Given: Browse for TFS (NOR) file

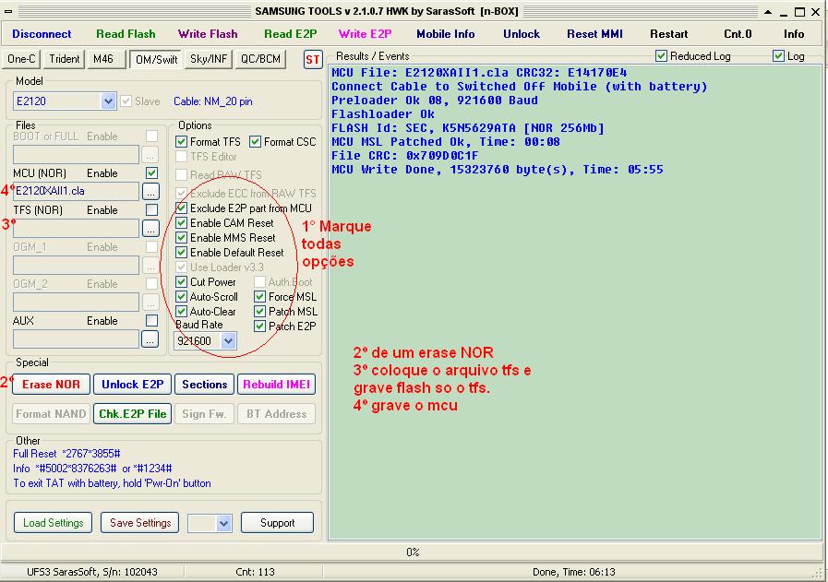Looking at the screenshot, I should point(150,229).
